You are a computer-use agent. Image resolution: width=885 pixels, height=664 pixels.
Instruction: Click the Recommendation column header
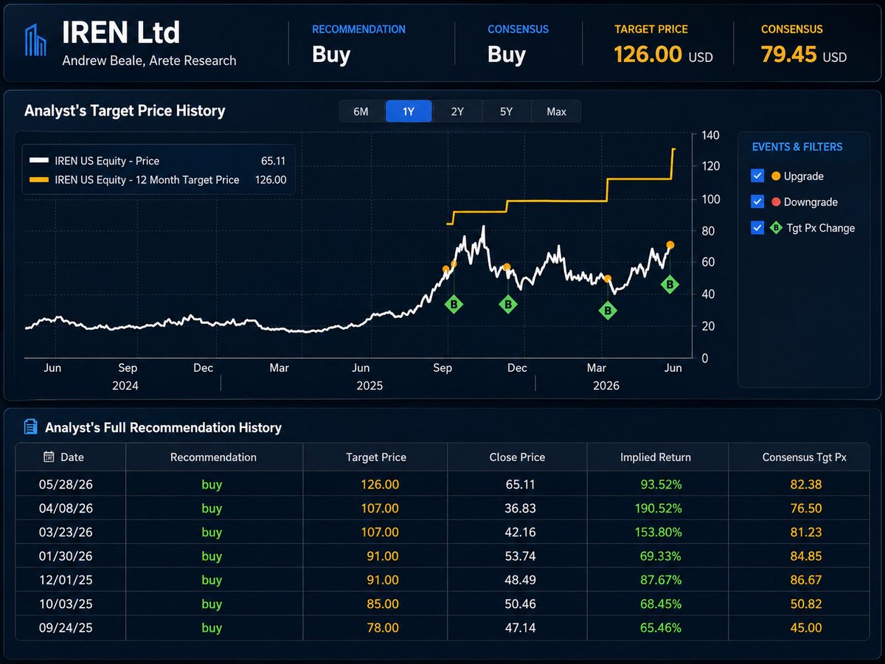(x=214, y=457)
